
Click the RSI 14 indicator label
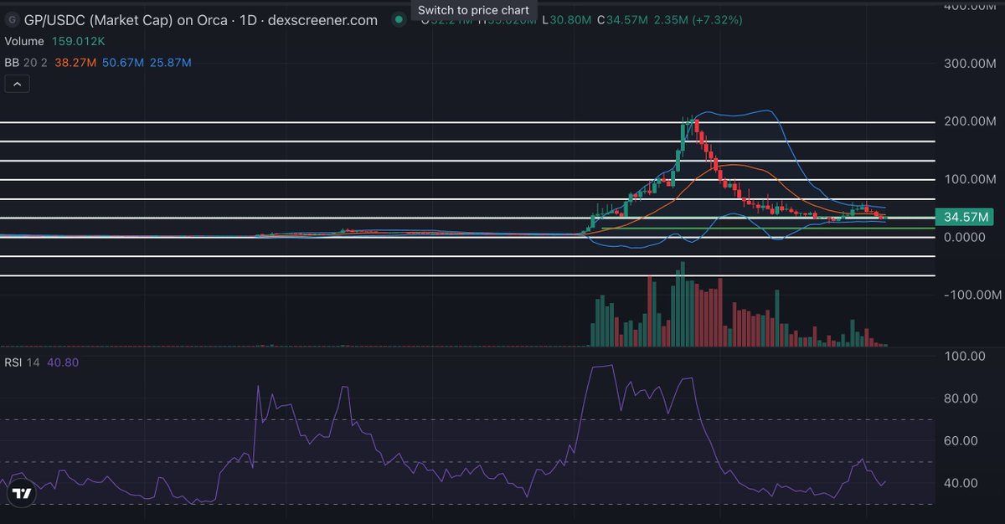(x=23, y=362)
